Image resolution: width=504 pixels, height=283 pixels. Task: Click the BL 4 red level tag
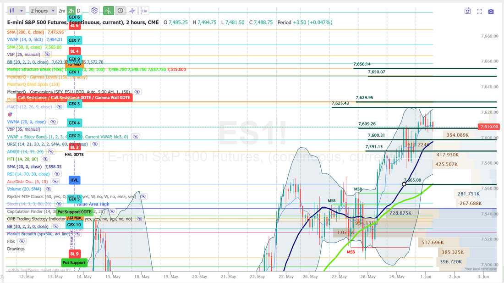[x=74, y=51]
